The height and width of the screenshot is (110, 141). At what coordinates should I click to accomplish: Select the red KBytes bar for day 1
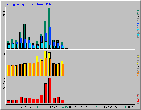pos(9,102)
